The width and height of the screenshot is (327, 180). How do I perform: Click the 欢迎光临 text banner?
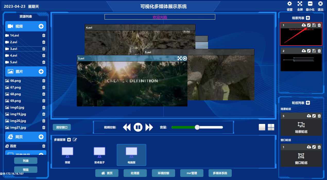click(160, 17)
